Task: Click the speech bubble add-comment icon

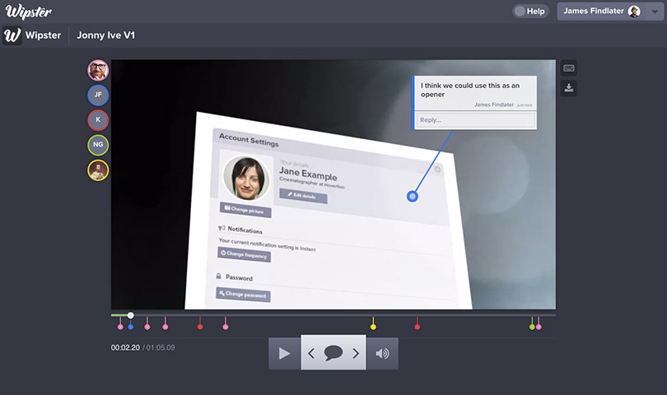Action: click(x=333, y=353)
